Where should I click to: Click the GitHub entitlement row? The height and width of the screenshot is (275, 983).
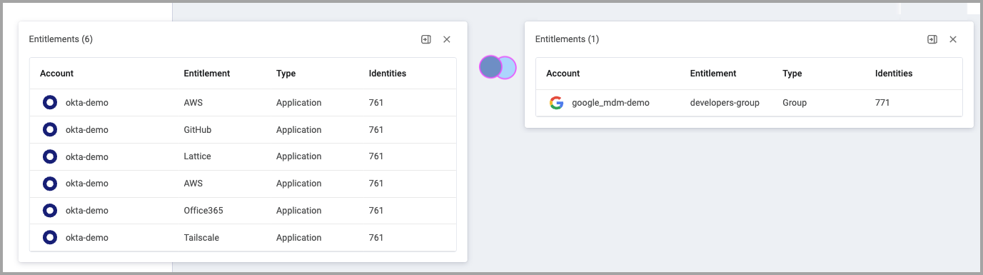coord(243,130)
